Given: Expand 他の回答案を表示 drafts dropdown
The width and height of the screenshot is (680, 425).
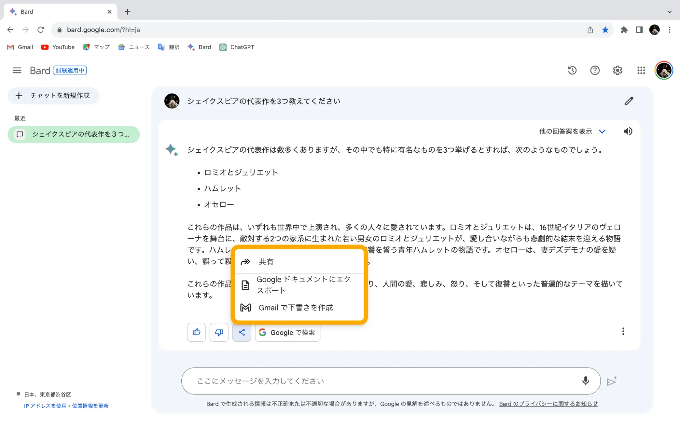Looking at the screenshot, I should click(572, 131).
